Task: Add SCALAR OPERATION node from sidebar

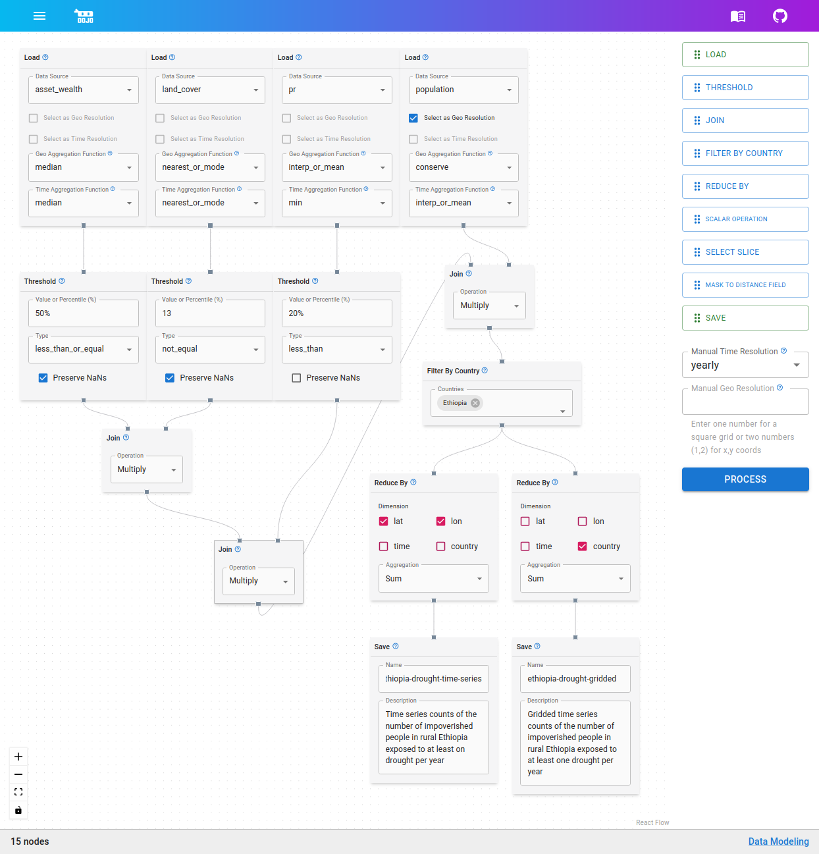Action: [x=745, y=219]
